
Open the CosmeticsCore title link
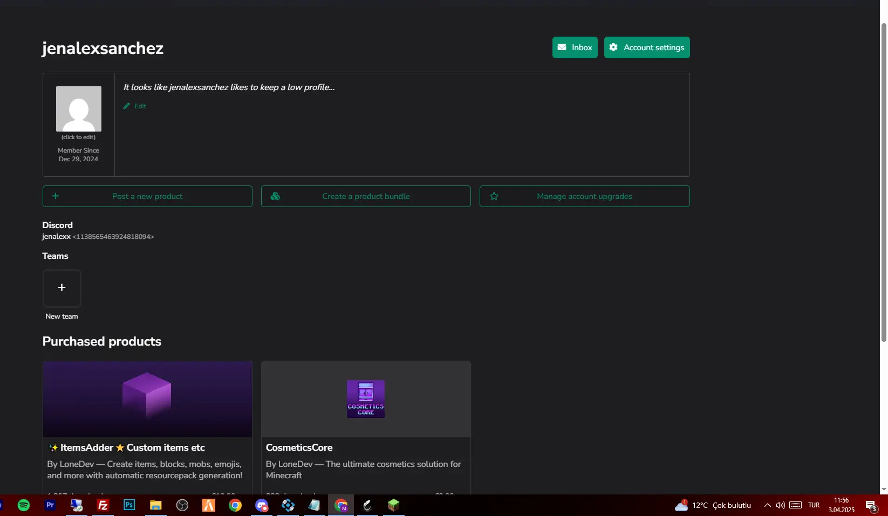click(x=299, y=448)
